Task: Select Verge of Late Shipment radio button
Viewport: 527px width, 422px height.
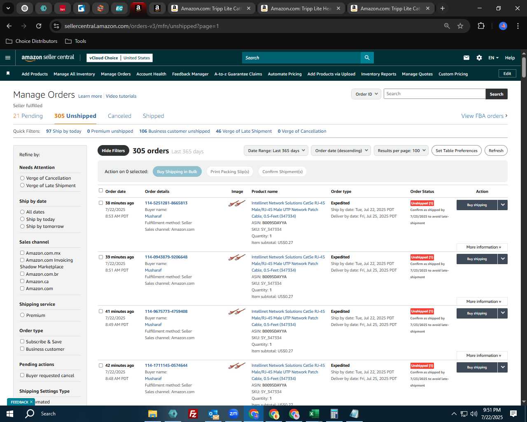Action: [x=22, y=185]
